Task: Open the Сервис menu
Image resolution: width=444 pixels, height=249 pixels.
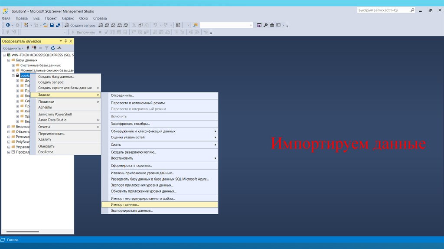Action: point(68,18)
